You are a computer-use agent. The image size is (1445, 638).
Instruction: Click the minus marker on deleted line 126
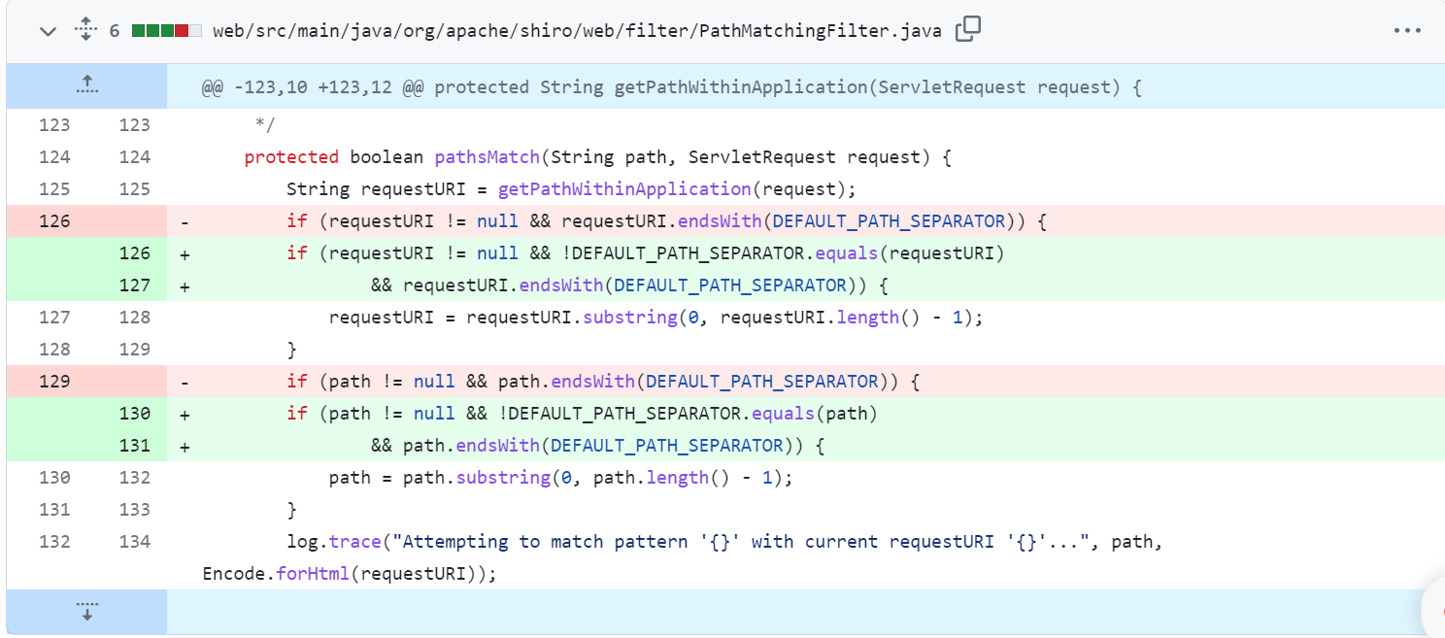185,221
